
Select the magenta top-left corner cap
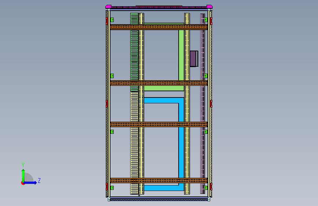tap(108, 7)
